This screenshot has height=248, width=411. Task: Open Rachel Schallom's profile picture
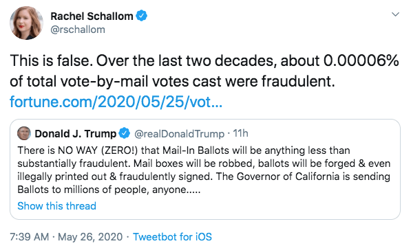pyautogui.click(x=26, y=23)
